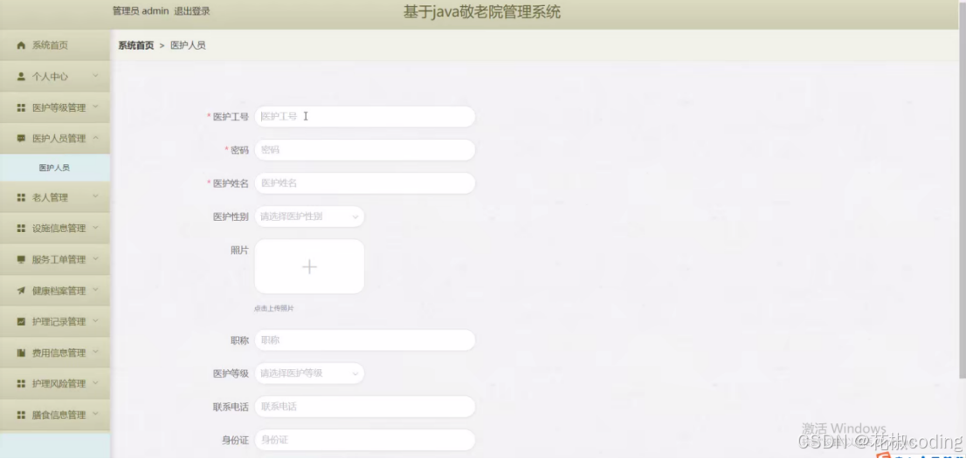Open the 医护等级 dropdown
Viewport: 966px width, 459px height.
(309, 373)
